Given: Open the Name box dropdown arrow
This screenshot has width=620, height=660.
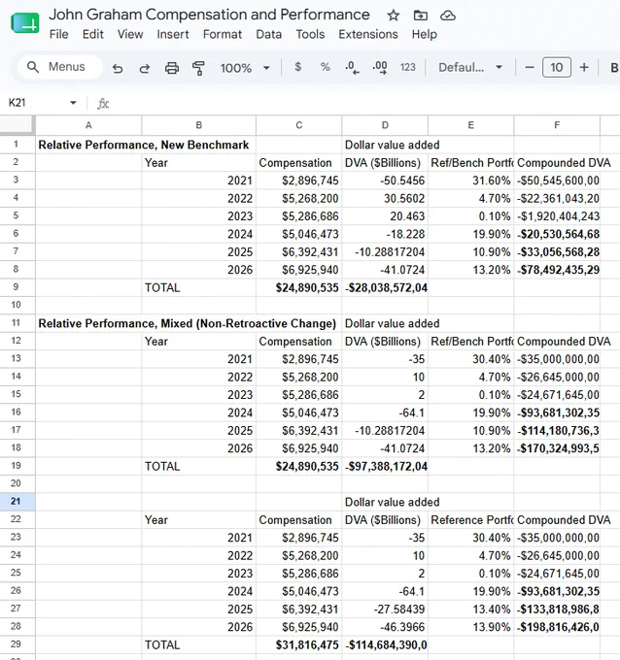Looking at the screenshot, I should tap(73, 103).
